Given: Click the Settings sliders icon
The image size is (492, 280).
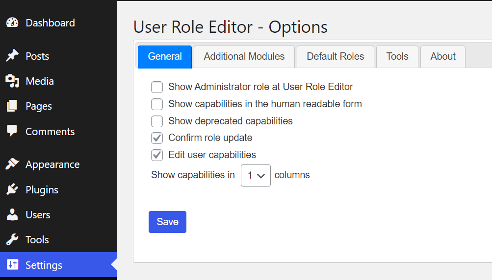Looking at the screenshot, I should click(x=13, y=265).
